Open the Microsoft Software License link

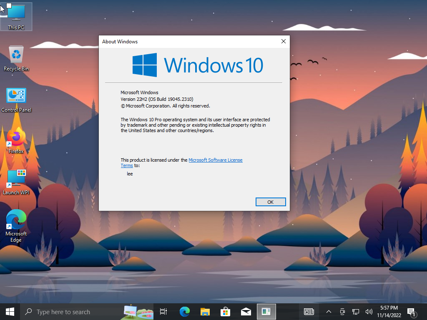(216, 160)
